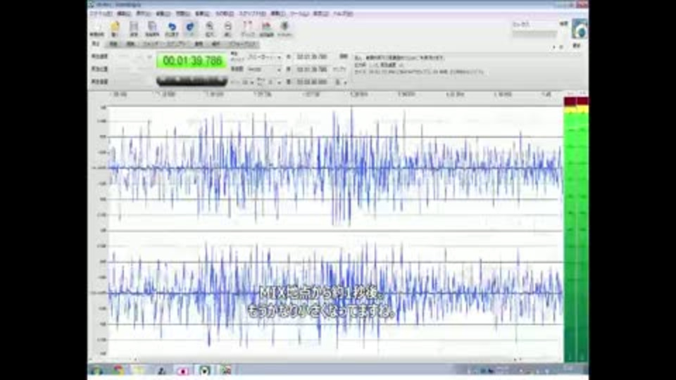Click inside the lower channel waveform
The height and width of the screenshot is (380, 676).
(x=335, y=293)
